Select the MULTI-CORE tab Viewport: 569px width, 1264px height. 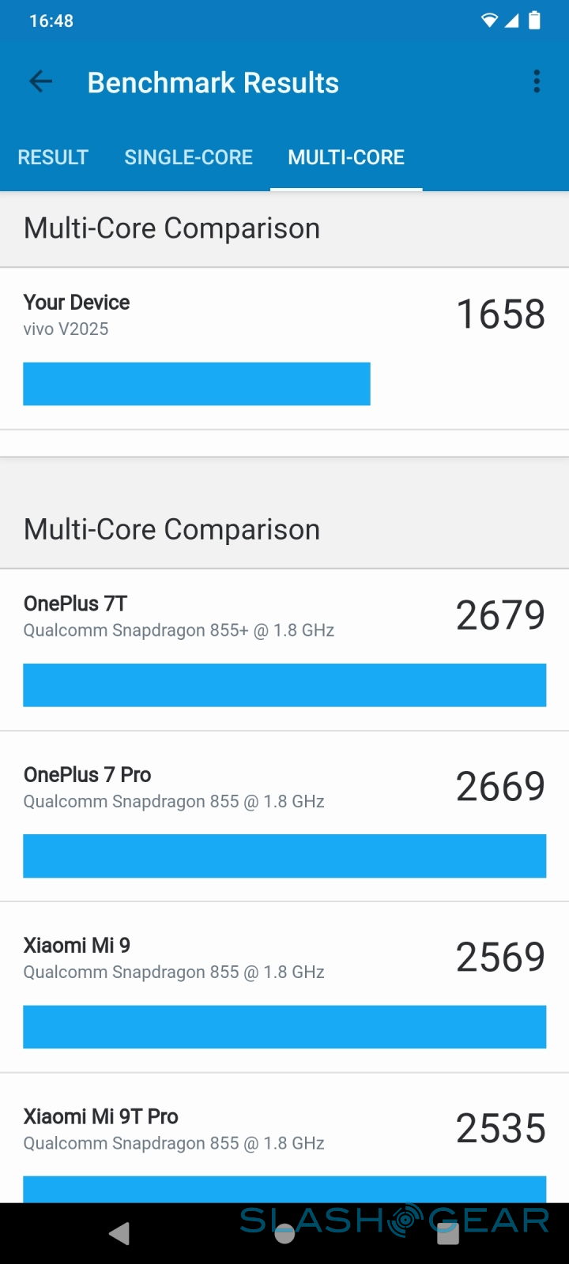(346, 157)
